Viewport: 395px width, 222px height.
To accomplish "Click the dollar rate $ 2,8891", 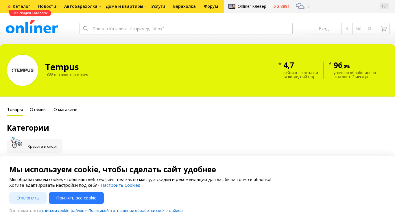I will [282, 6].
